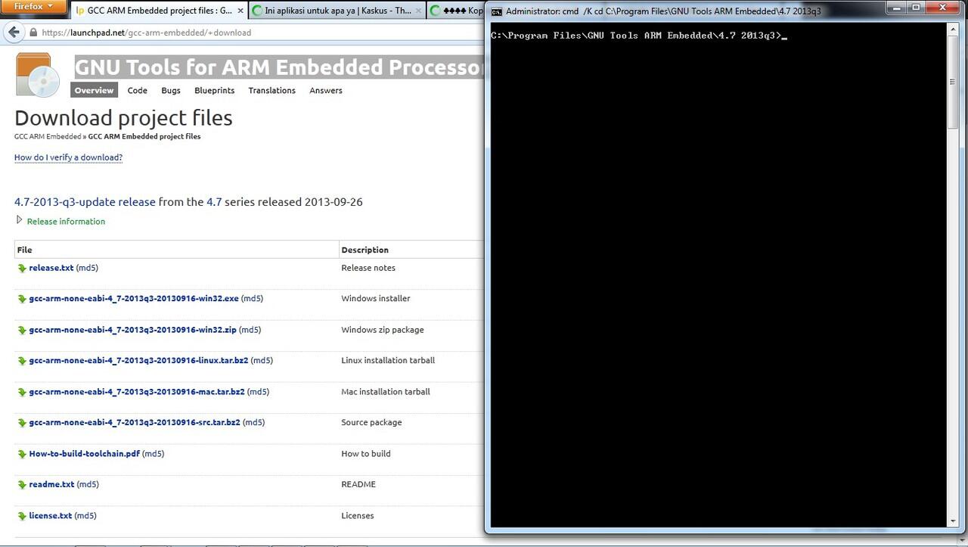The width and height of the screenshot is (968, 547).
Task: Click the cmd window system icon in title bar
Action: [496, 11]
